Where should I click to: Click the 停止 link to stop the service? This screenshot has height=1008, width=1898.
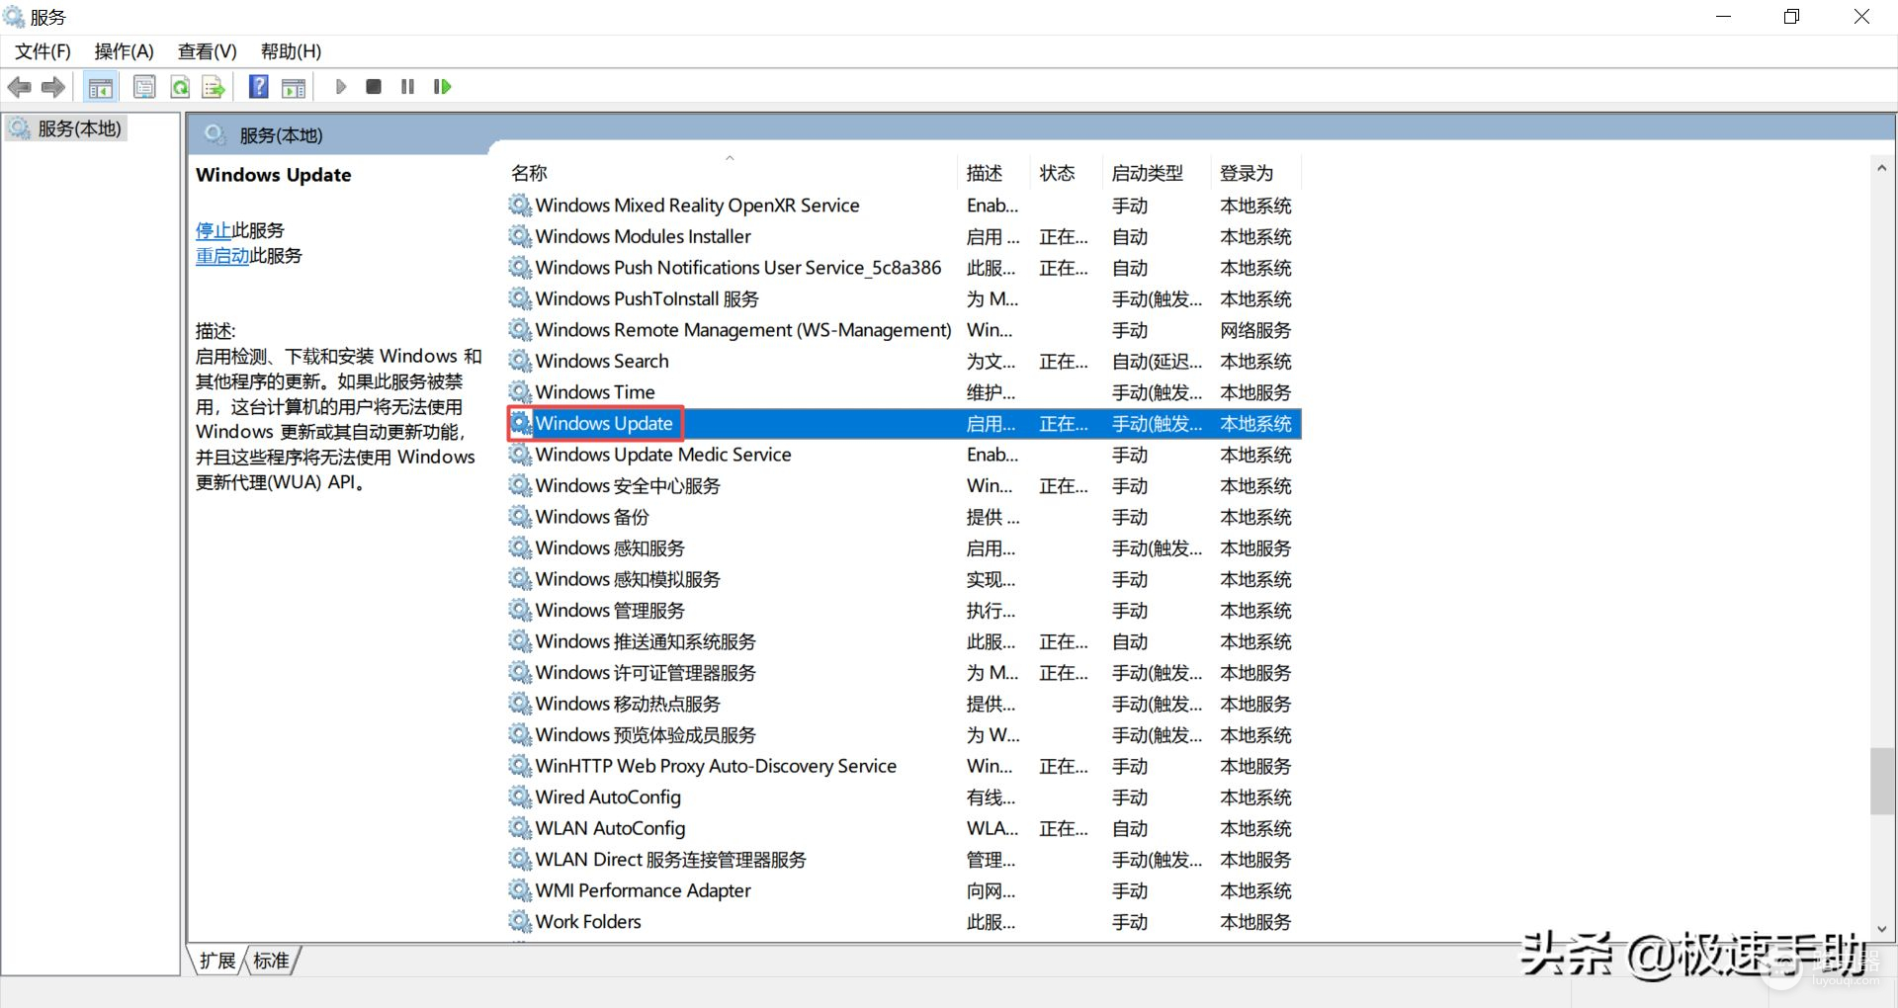(213, 230)
